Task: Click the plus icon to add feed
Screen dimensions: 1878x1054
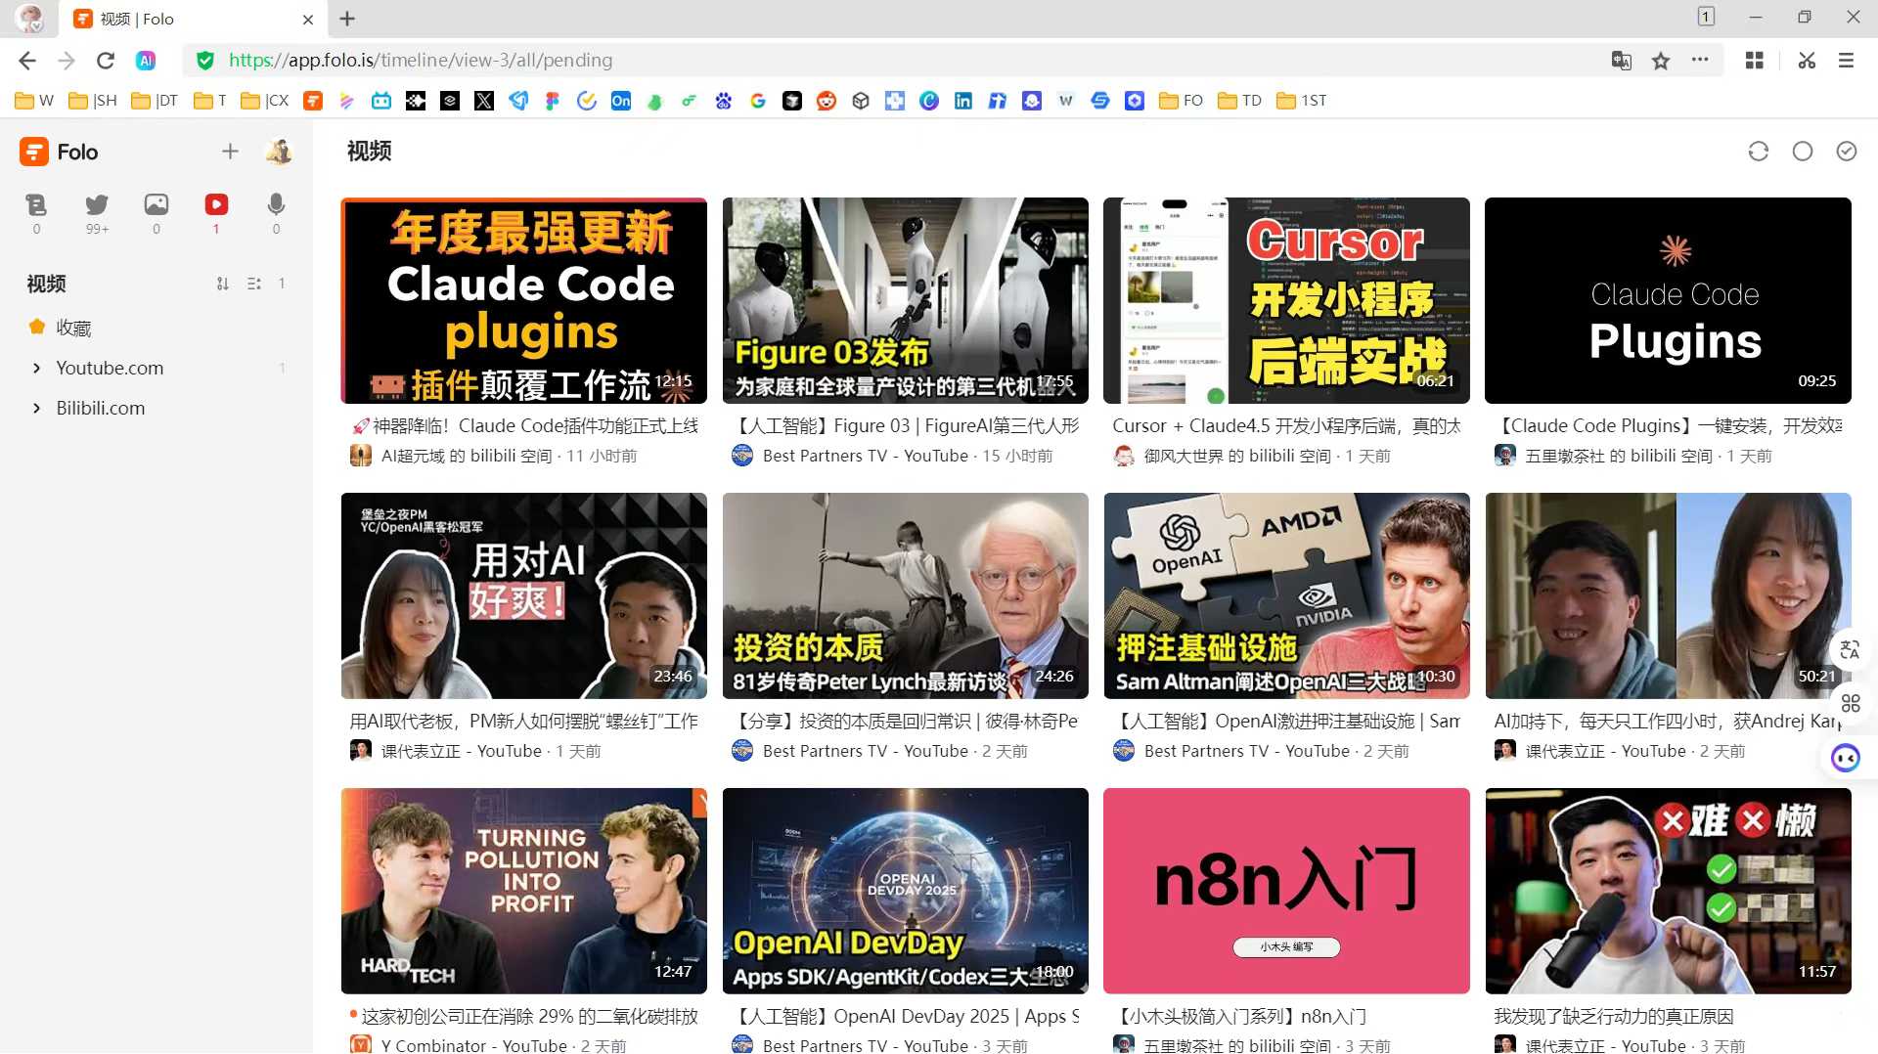Action: click(230, 152)
